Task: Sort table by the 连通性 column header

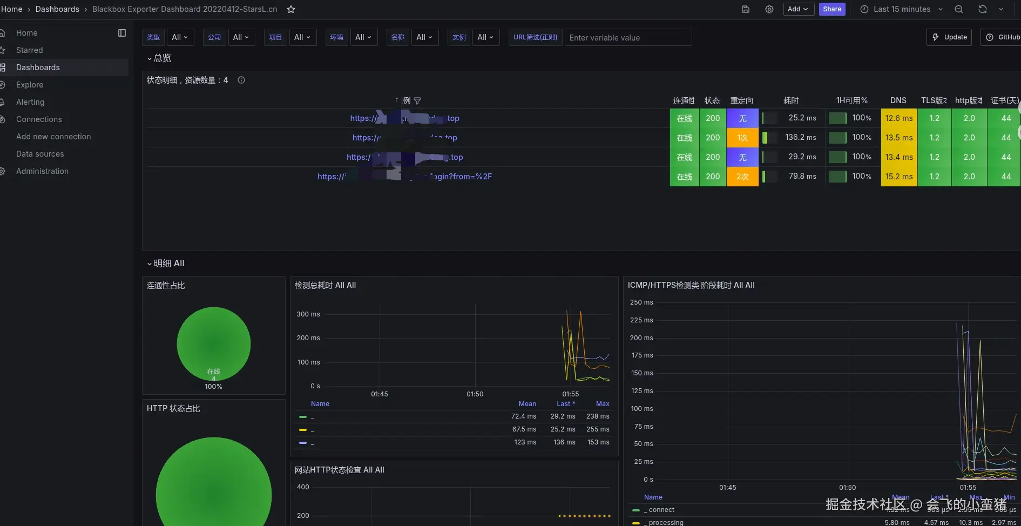Action: [x=684, y=101]
